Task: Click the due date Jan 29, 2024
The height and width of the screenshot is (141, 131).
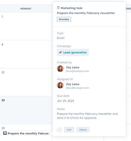Action: [65, 101]
